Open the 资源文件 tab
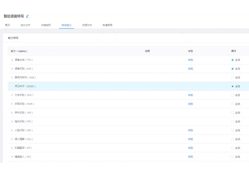 [87, 25]
